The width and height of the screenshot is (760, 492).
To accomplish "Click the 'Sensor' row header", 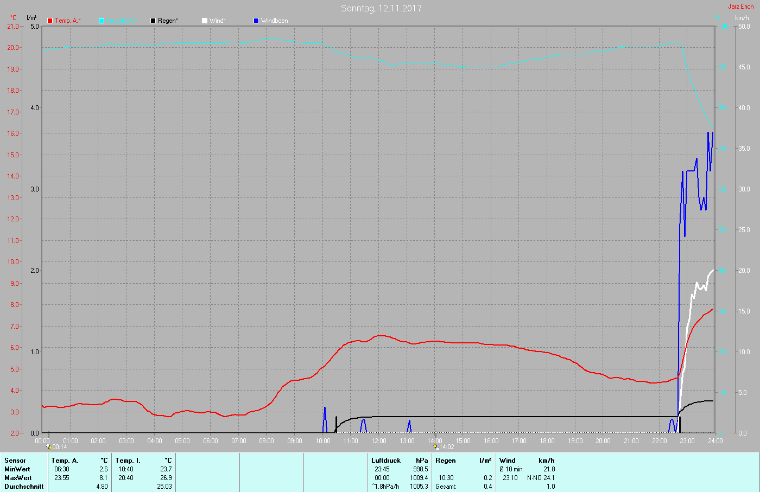I will tap(15, 461).
